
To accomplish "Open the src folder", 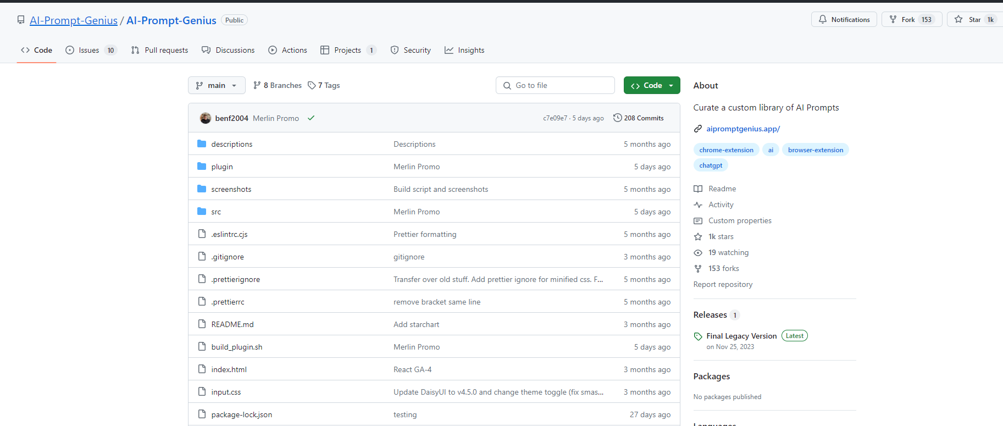I will pyautogui.click(x=216, y=212).
